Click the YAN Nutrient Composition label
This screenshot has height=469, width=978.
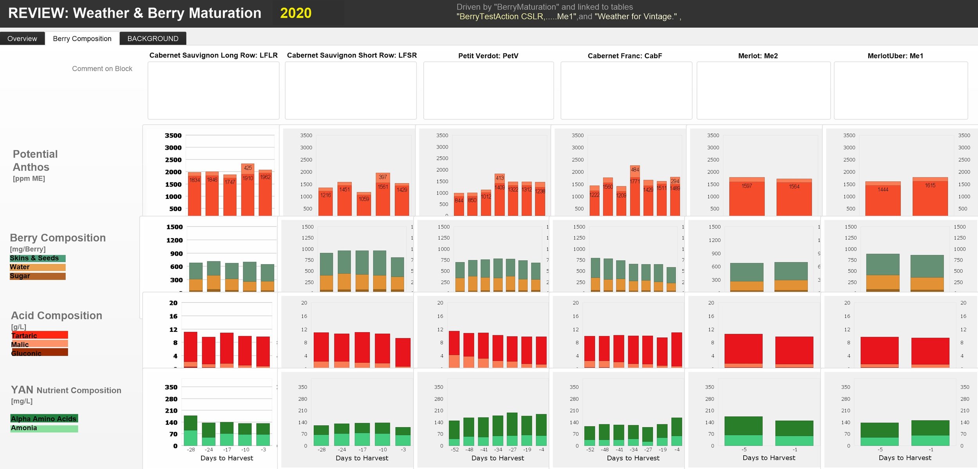[66, 390]
